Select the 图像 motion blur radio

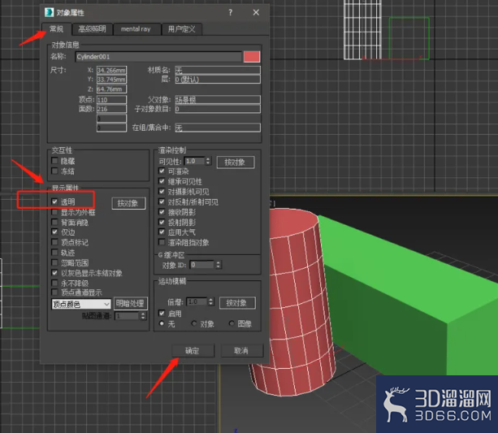[232, 323]
